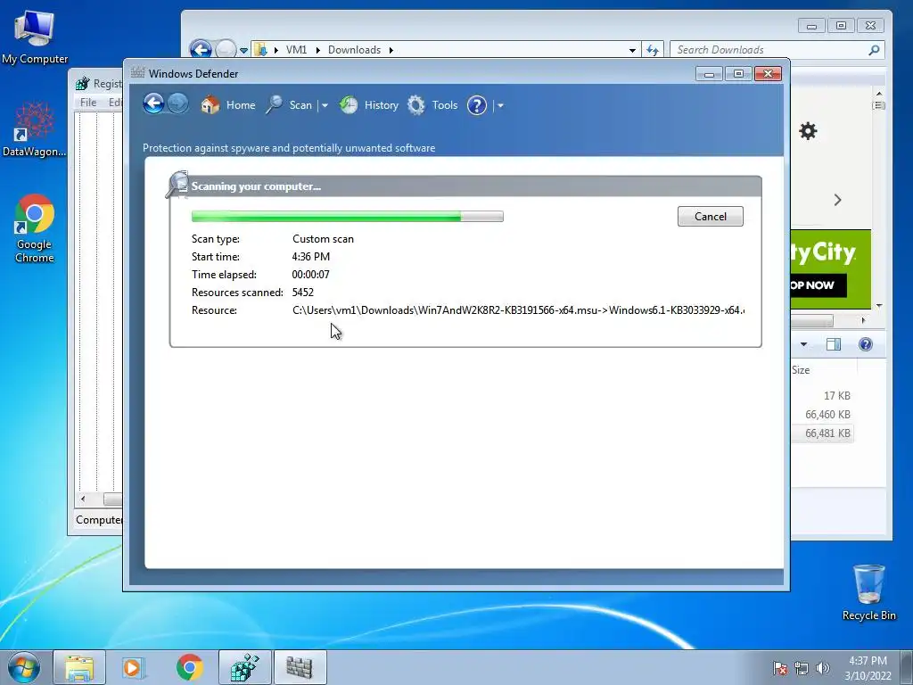Expand the Scan options dropdown arrow
This screenshot has height=685, width=913.
point(325,105)
